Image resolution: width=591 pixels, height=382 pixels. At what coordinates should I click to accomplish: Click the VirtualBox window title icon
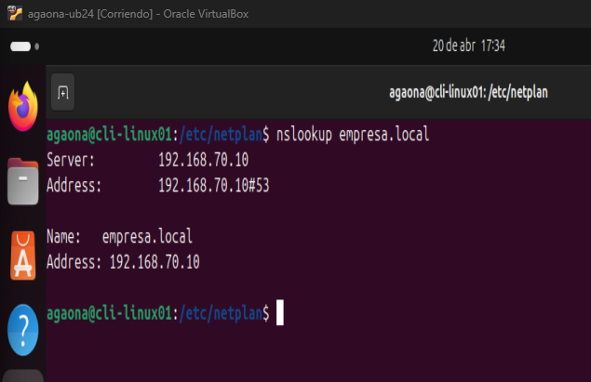pos(8,14)
